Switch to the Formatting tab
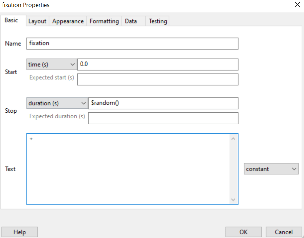 pos(104,21)
